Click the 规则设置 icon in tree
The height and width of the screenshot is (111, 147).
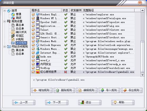tap(9, 21)
